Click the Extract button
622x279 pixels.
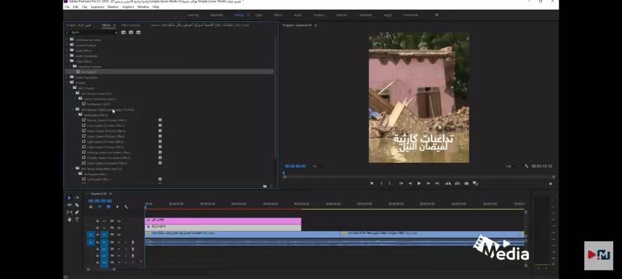click(x=457, y=183)
